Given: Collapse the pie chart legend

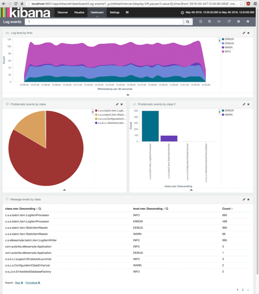Looking at the screenshot, I should 93,112.
